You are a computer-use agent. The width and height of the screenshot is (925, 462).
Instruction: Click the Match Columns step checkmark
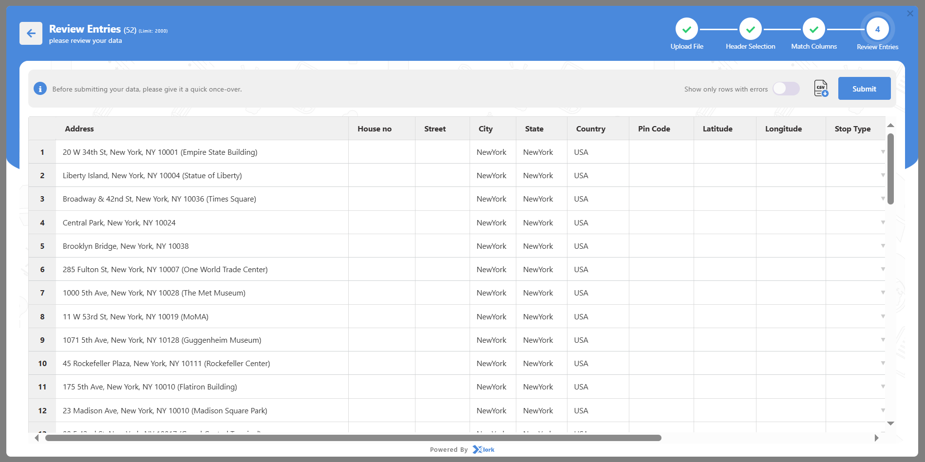coord(813,29)
